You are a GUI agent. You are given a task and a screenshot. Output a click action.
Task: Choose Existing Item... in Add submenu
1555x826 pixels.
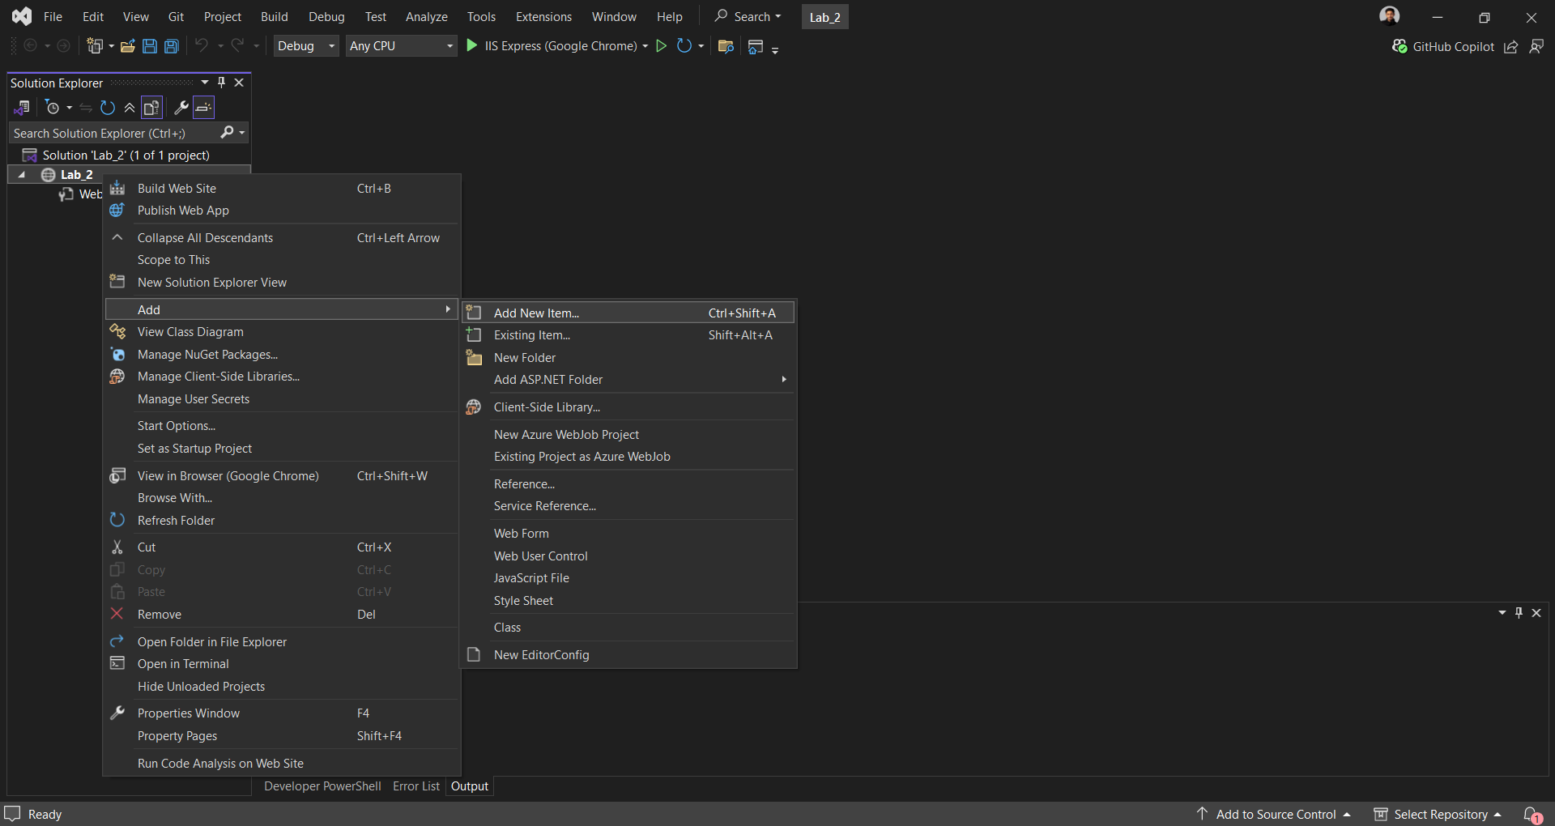[x=628, y=335]
